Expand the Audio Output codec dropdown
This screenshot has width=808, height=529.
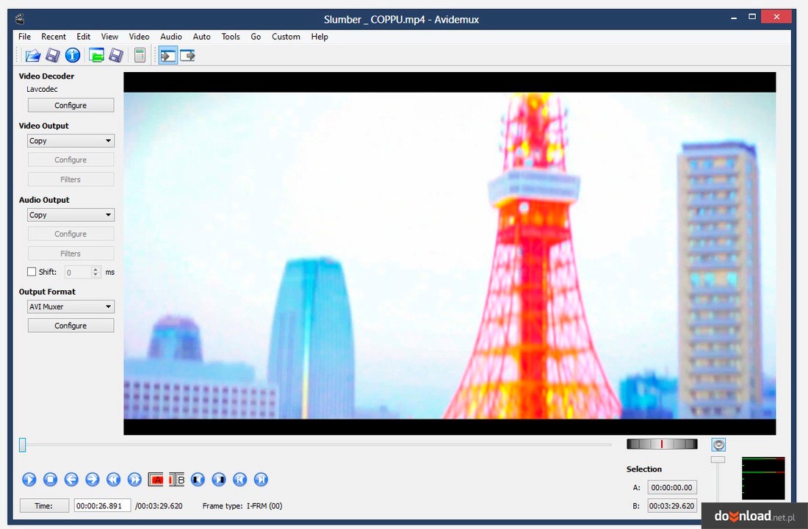(x=71, y=215)
